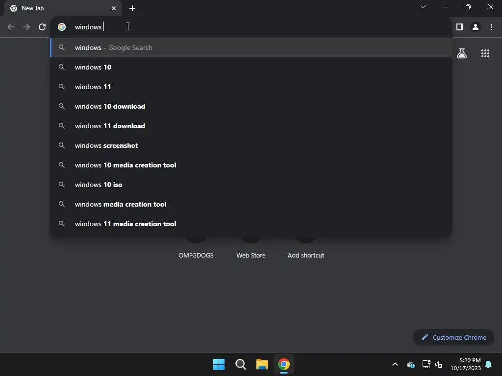Select 'windows 11 media creation tool' suggestion
The width and height of the screenshot is (502, 376).
coord(251,224)
